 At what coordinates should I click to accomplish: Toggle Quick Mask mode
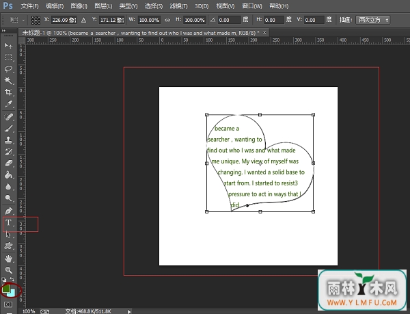[8, 304]
